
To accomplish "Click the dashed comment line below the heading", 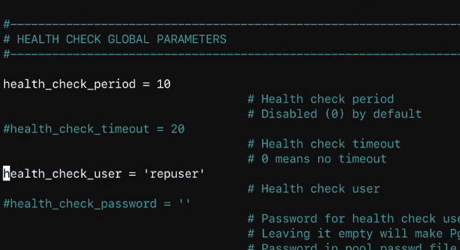I will click(232, 54).
